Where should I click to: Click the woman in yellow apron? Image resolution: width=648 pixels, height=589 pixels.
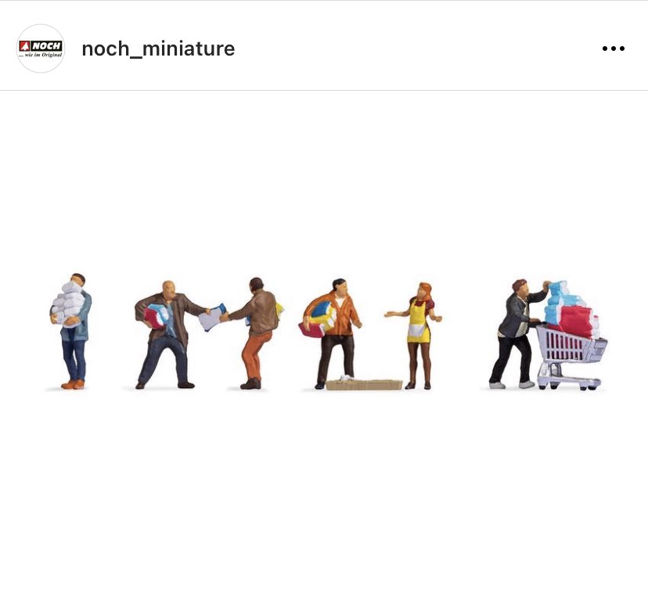click(x=417, y=336)
